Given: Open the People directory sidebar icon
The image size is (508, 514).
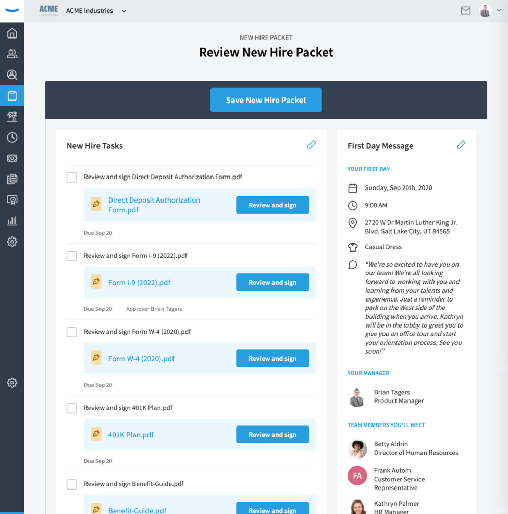Looking at the screenshot, I should tap(12, 54).
